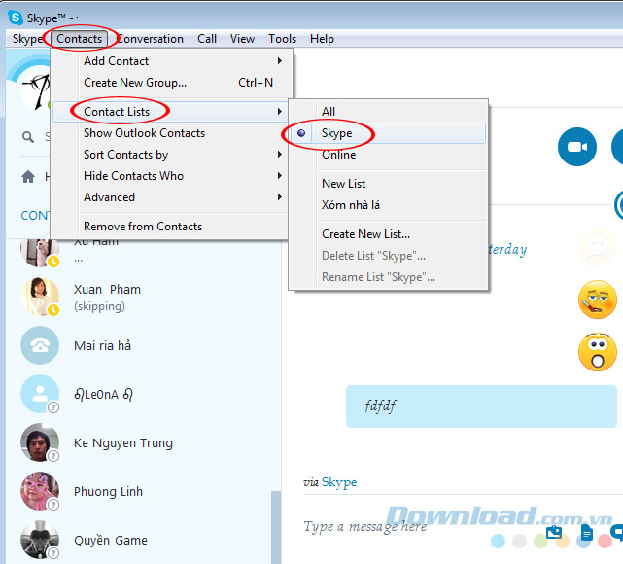Expand the Hide Contacts Who submenu
Viewport: 623px width, 564px height.
tap(171, 176)
